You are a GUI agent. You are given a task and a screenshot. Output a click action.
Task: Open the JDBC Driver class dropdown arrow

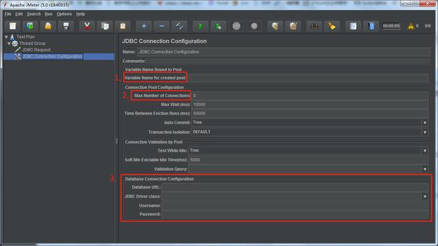[x=424, y=196]
